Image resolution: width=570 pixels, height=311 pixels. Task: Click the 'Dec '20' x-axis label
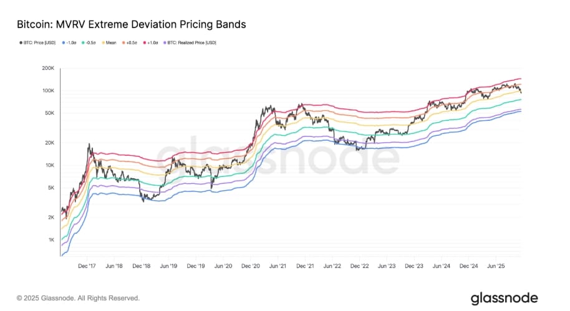251,266
